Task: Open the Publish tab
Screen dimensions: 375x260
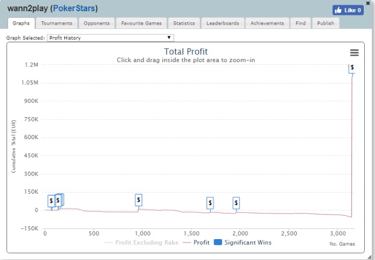Action: click(x=326, y=23)
